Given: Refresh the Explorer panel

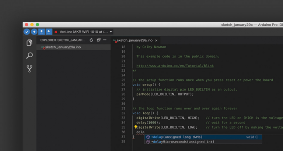Looking at the screenshot, I should coord(91,40).
